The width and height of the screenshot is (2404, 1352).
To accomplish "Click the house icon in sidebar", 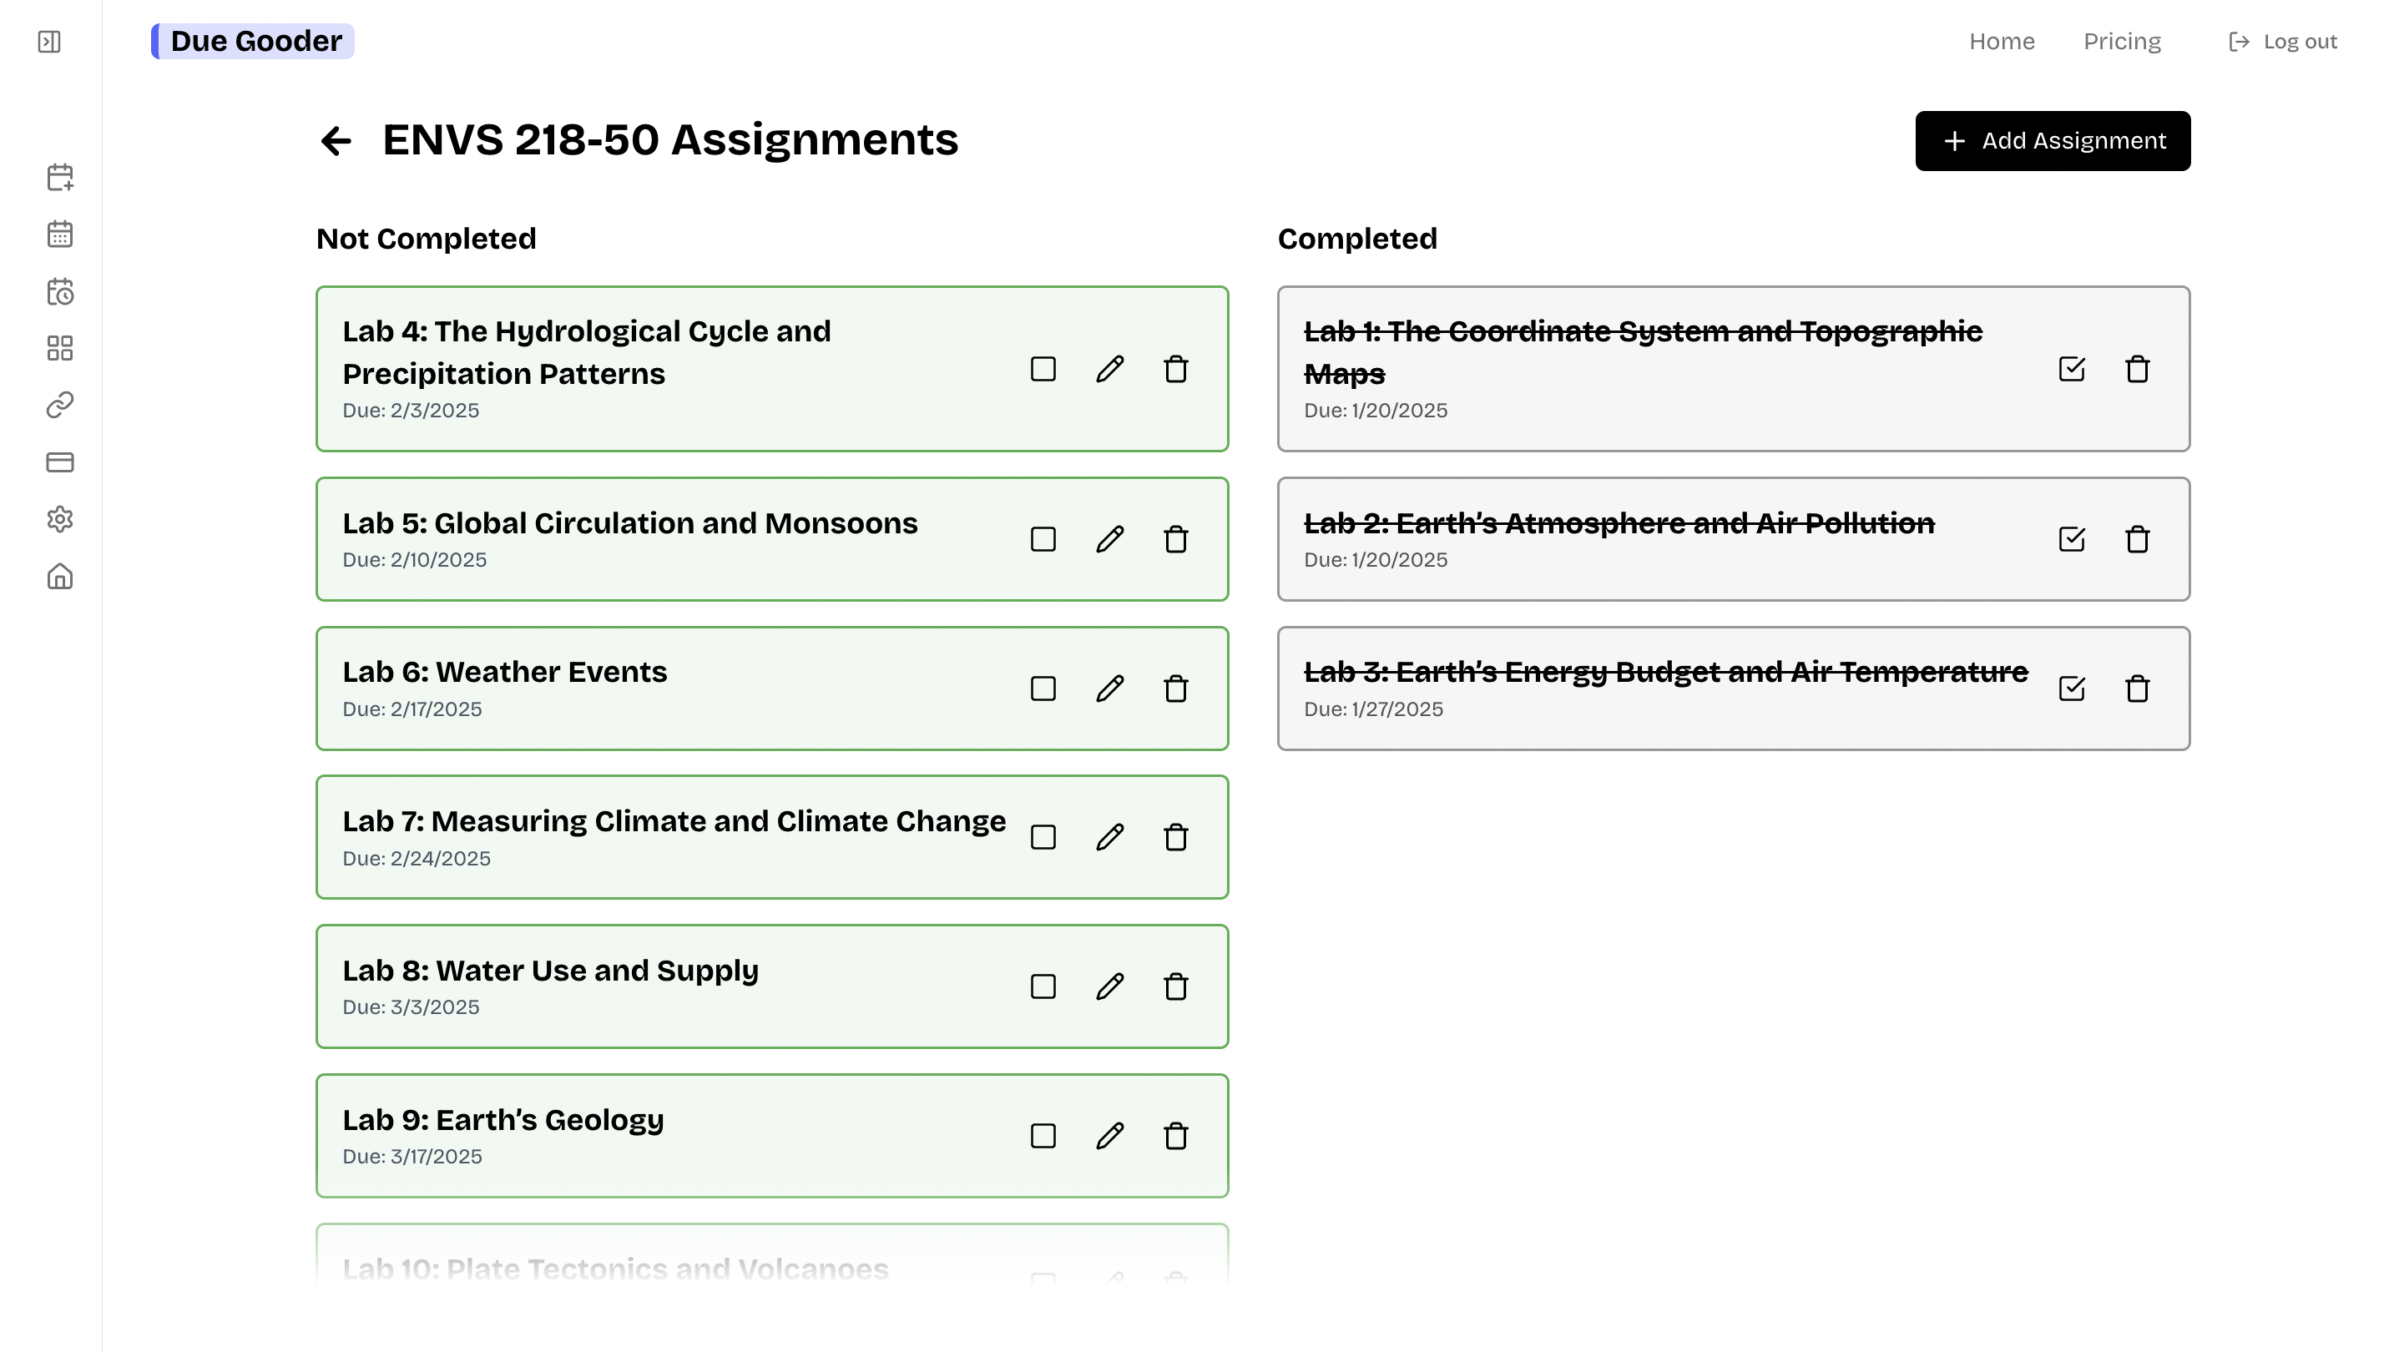I will 60,577.
